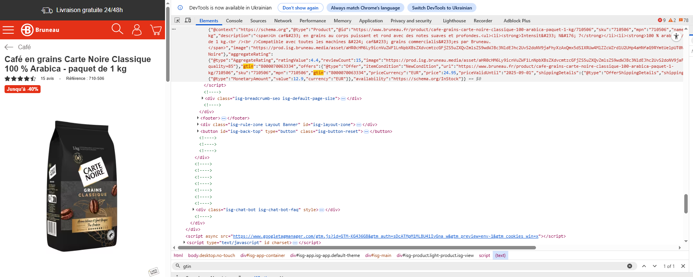Viewport: 693px width, 277px height.
Task: Open the Adblock Plus tab
Action: (517, 21)
